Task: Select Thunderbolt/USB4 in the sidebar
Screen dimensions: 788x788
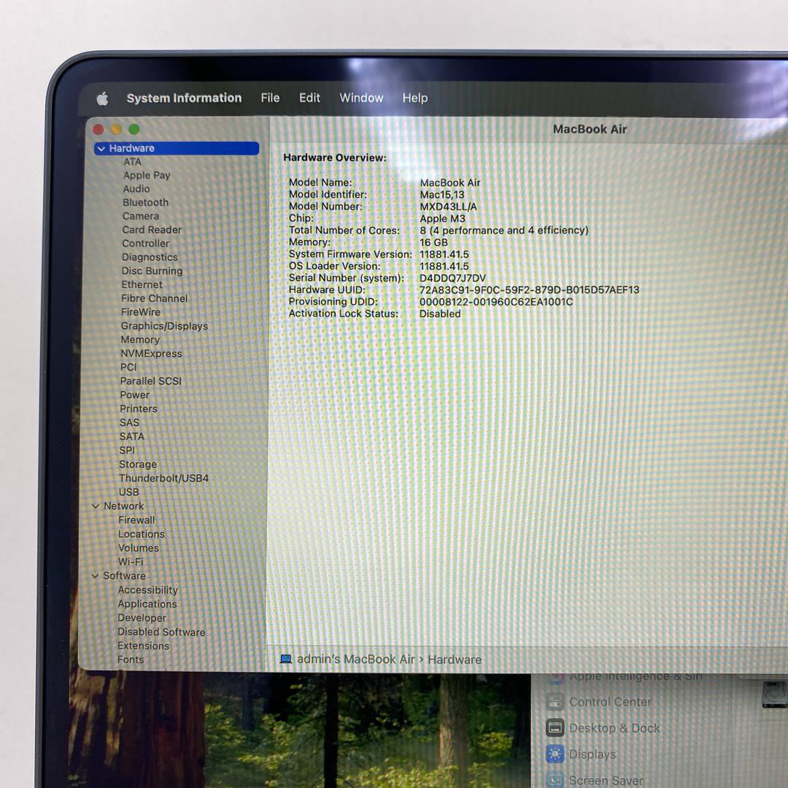Action: pos(164,478)
